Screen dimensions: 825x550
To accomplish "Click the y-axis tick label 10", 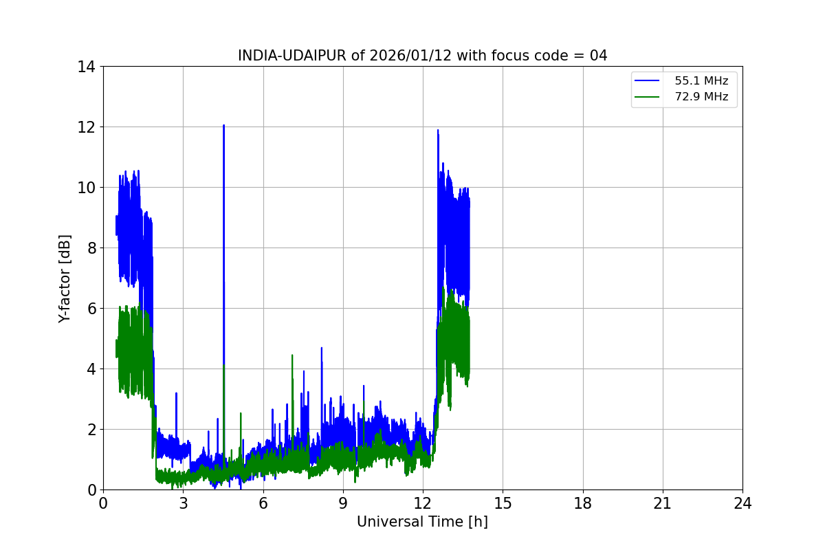I will point(87,188).
